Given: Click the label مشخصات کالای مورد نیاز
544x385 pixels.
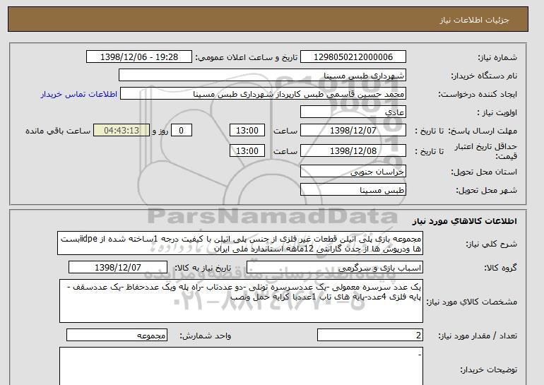Looking at the screenshot, I should click(472, 302).
